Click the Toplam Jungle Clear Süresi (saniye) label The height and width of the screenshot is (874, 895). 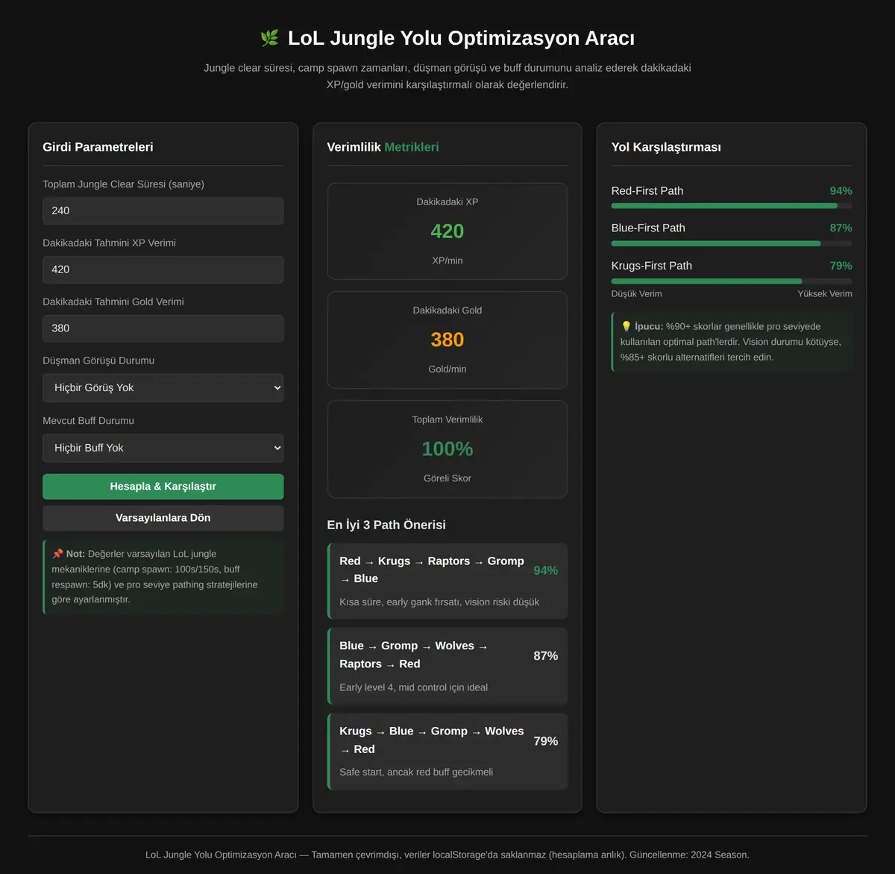[123, 184]
